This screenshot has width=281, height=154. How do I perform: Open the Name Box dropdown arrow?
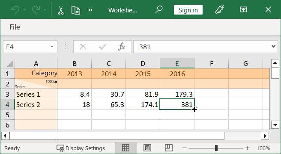52,47
